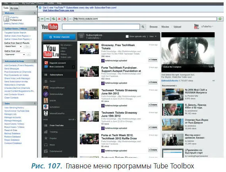Click the Google+ Upgrade account icon
Image resolution: width=226 pixels, height=172 pixels.
[x=46, y=63]
